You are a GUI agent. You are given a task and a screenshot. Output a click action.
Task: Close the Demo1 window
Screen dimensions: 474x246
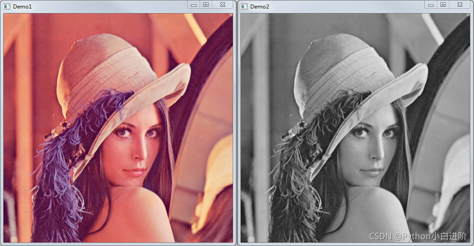click(222, 4)
